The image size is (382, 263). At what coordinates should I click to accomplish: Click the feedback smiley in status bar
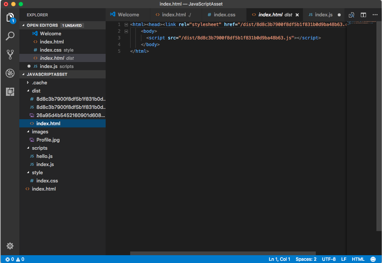pyautogui.click(x=373, y=259)
